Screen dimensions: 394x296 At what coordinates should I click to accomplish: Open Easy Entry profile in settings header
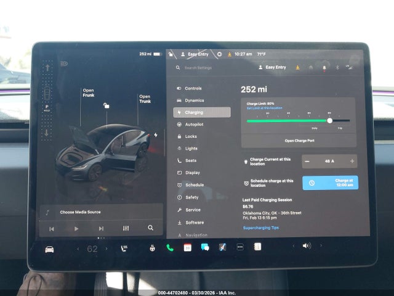pos(272,67)
